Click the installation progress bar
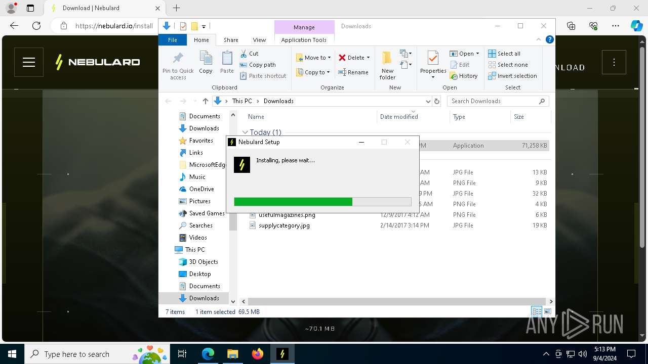Image resolution: width=648 pixels, height=364 pixels. 322,202
